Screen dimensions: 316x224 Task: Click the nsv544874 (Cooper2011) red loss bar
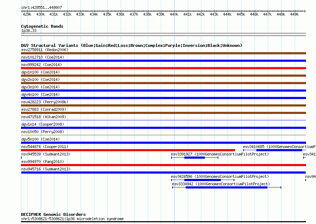coord(128,150)
